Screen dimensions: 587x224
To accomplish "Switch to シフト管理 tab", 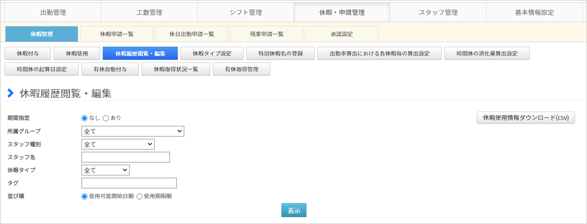I will click(245, 12).
